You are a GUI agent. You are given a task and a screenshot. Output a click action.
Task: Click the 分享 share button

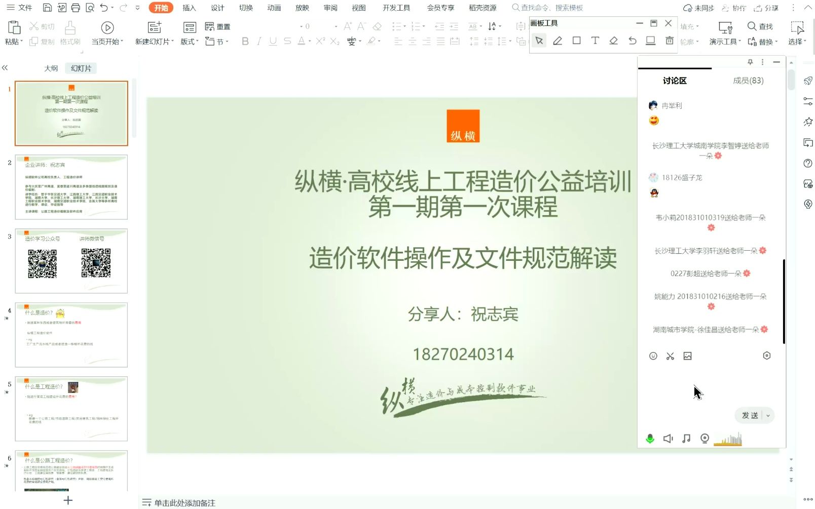766,8
